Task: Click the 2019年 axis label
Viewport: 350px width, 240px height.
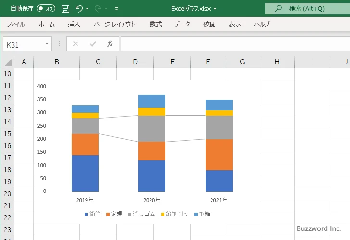Action: (x=85, y=200)
